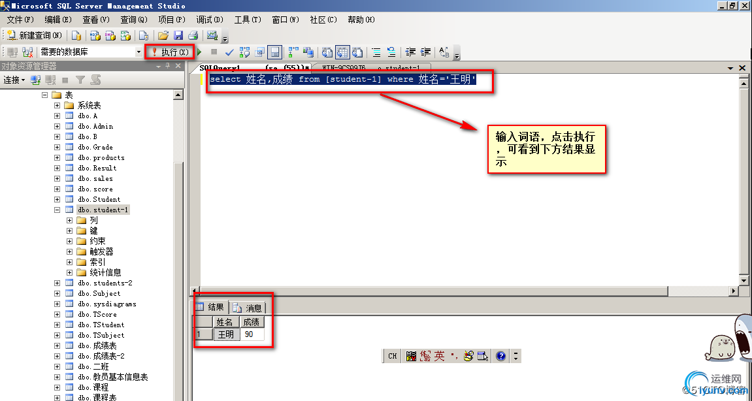Select the result cell containing 90
Viewport: 752px width, 401px height.
click(252, 334)
